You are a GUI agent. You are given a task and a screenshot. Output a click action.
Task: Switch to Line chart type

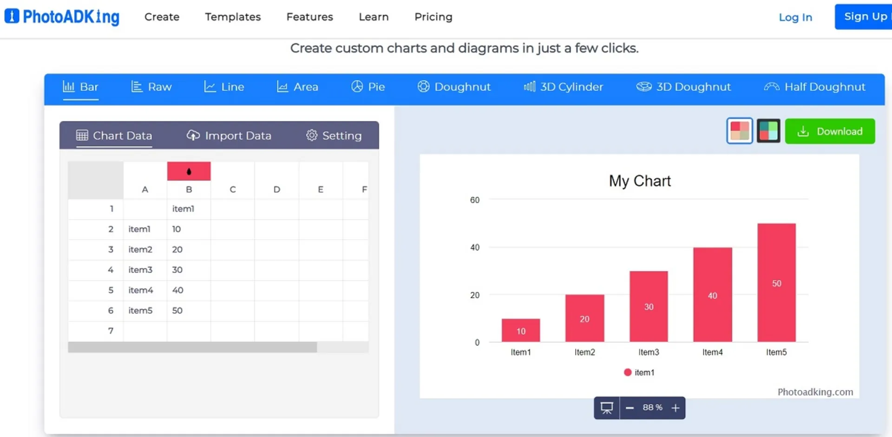(x=224, y=87)
